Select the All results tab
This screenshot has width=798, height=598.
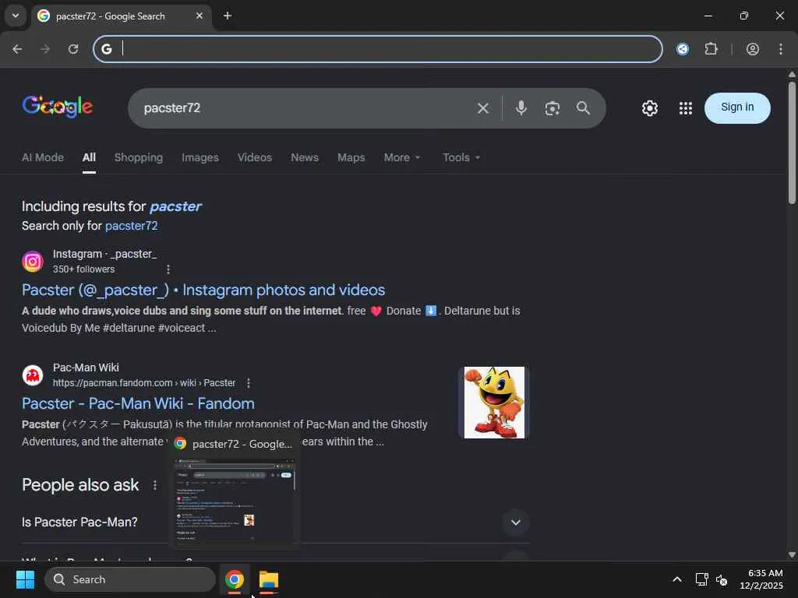89,157
